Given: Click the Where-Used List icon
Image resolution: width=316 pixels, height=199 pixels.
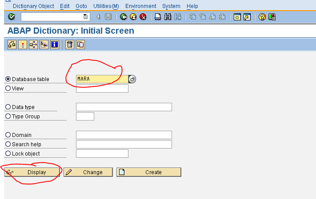Looking at the screenshot, I should click(33, 44).
